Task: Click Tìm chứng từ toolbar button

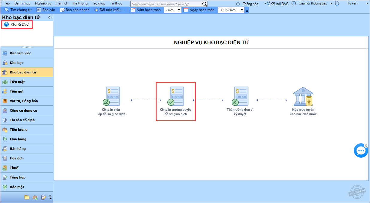Action: point(18,10)
